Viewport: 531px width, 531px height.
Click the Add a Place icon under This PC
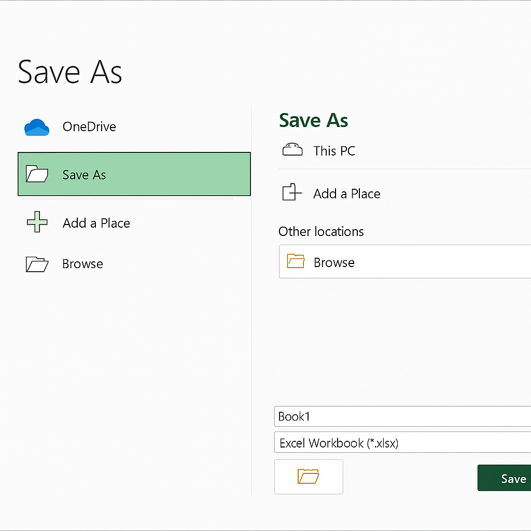point(292,193)
